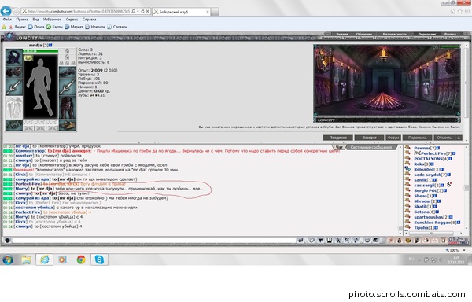The height and width of the screenshot is (302, 472).
Task: Click the sword slot left of the character
Action: click(14, 87)
